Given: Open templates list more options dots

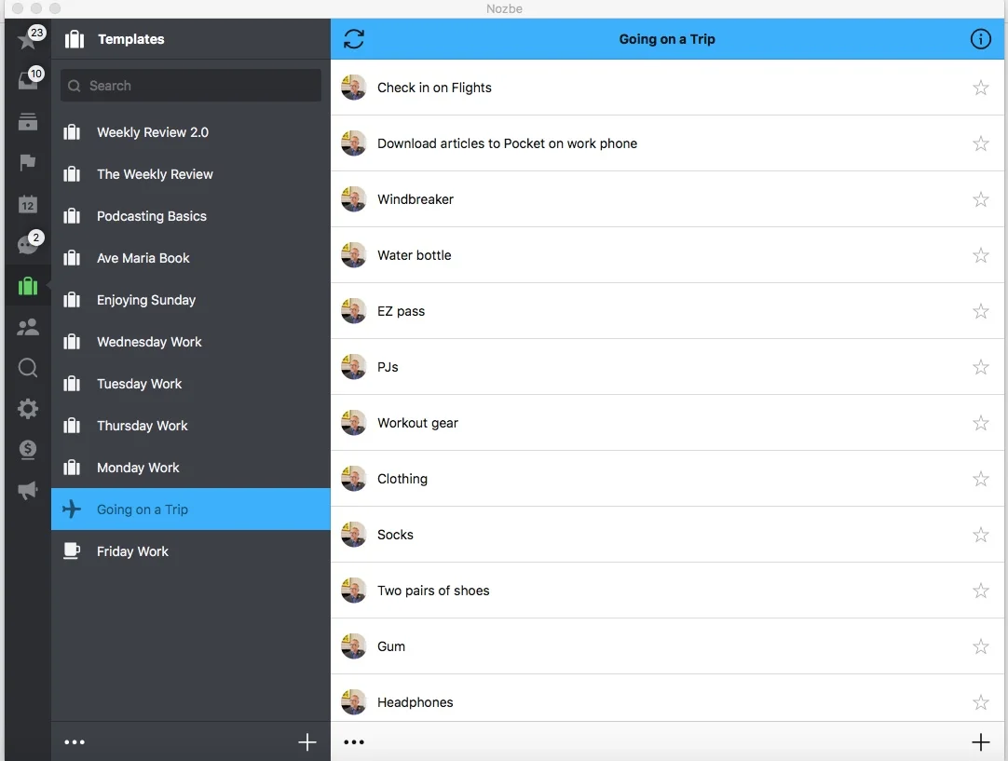Looking at the screenshot, I should 75,742.
